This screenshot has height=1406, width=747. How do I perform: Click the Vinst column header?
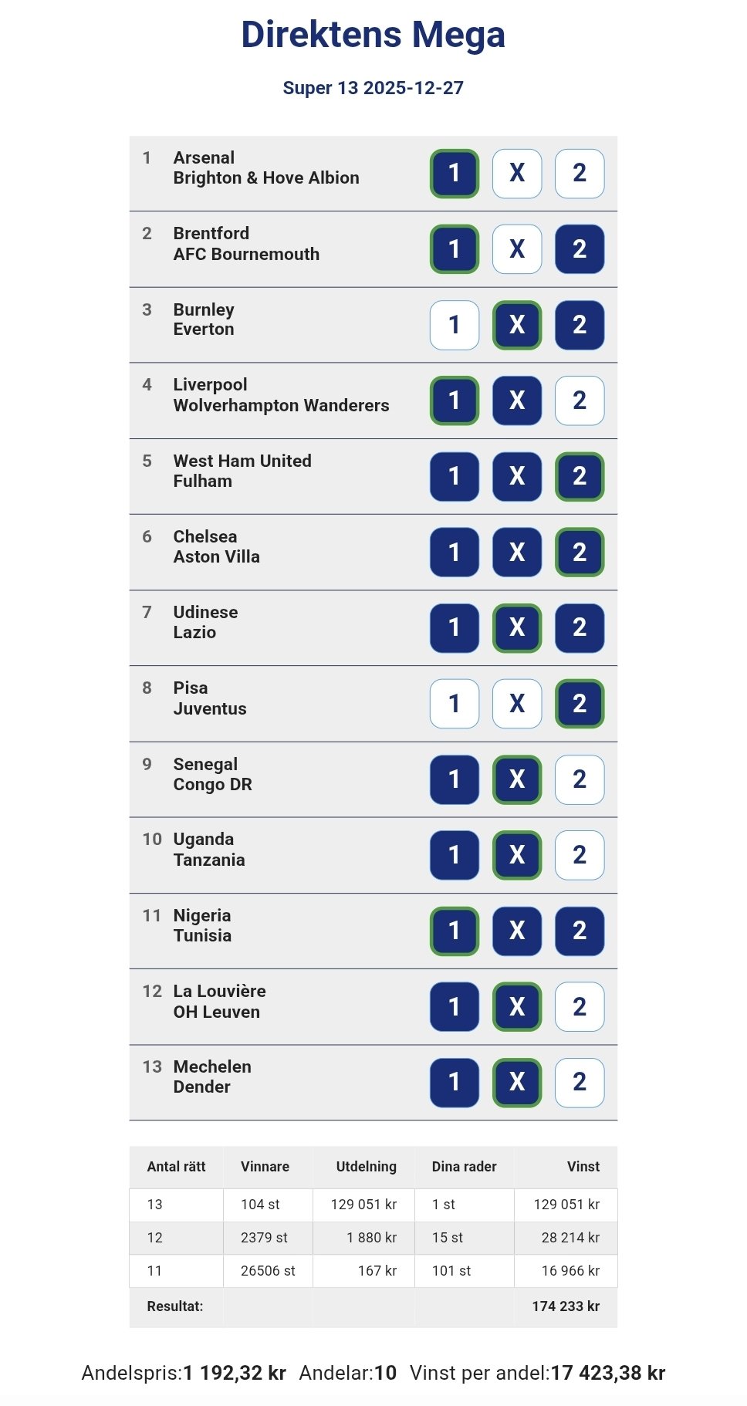click(x=583, y=1167)
